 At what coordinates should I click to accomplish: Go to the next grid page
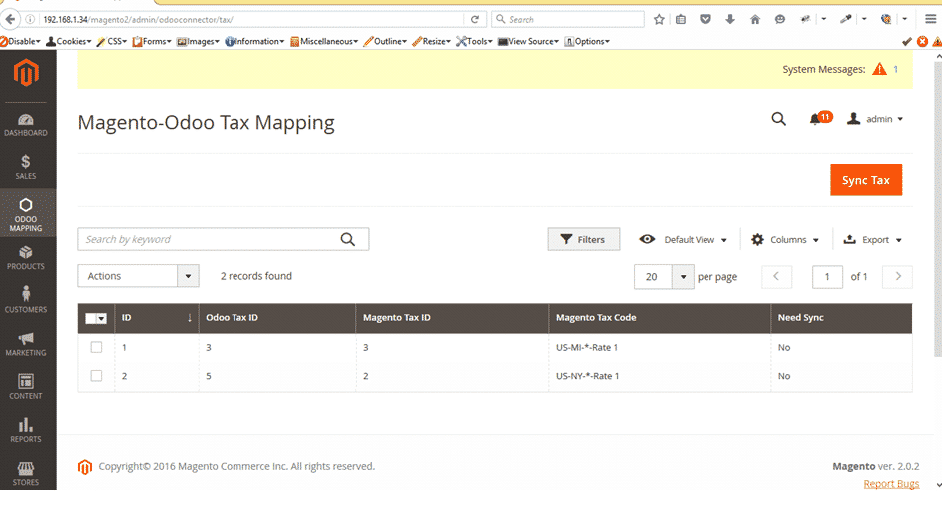pyautogui.click(x=897, y=277)
